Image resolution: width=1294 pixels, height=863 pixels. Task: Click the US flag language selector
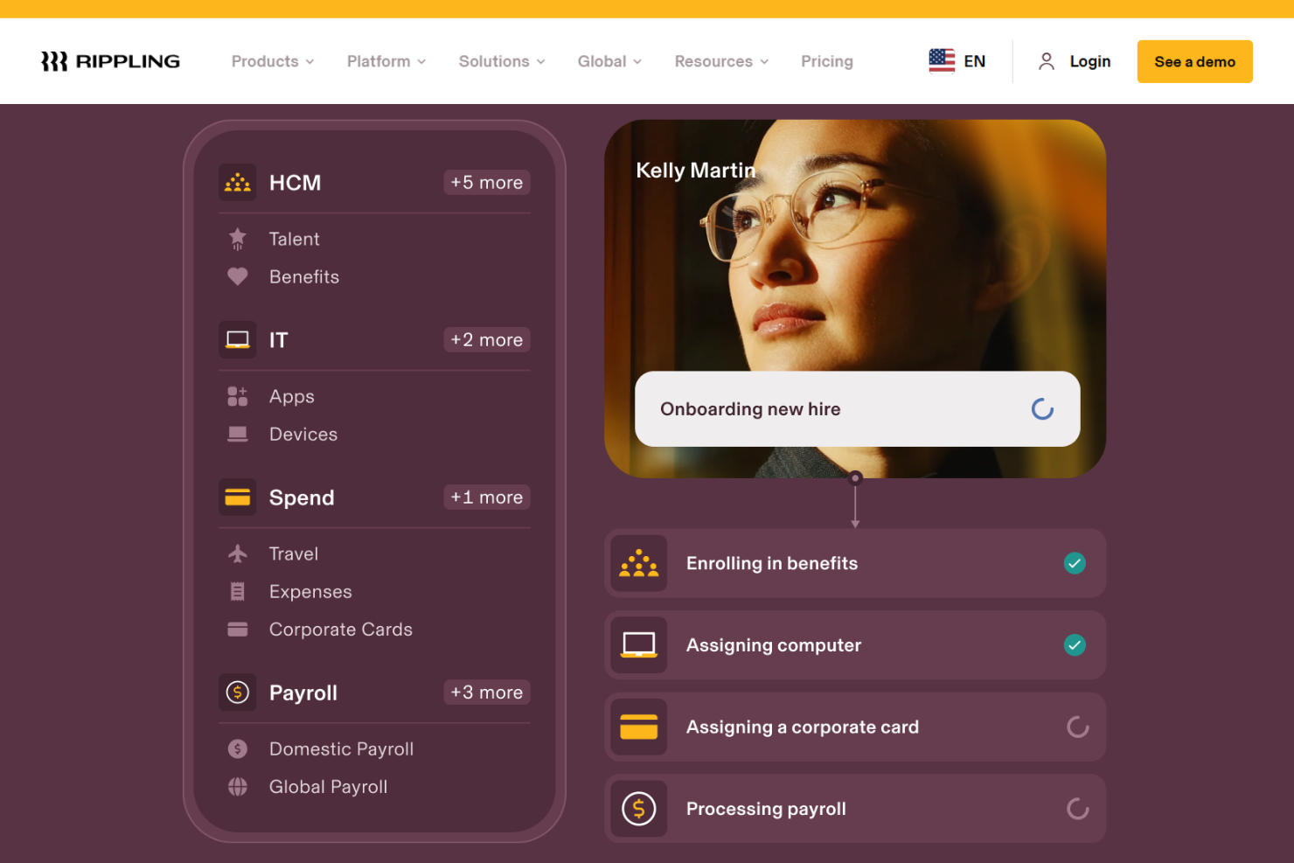(942, 60)
